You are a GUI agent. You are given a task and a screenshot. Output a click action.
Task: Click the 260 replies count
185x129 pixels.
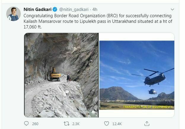(35, 124)
